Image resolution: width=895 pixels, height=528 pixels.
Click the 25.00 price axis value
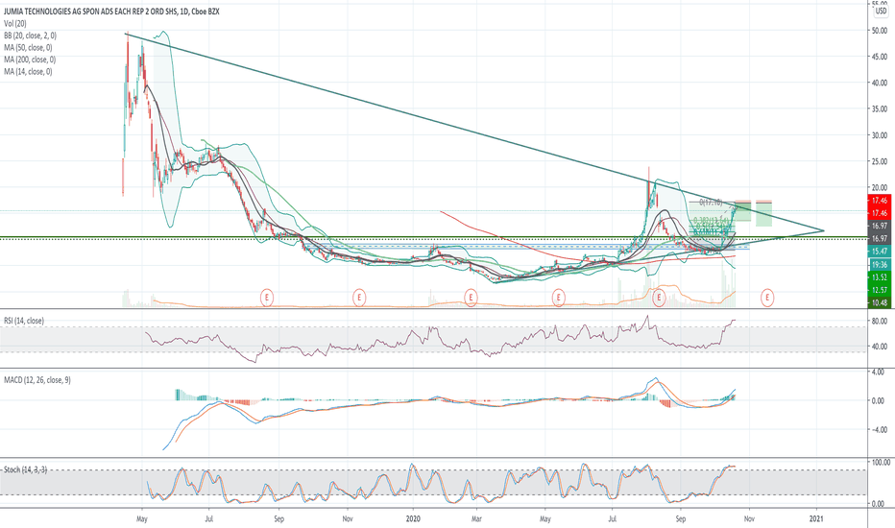click(880, 161)
